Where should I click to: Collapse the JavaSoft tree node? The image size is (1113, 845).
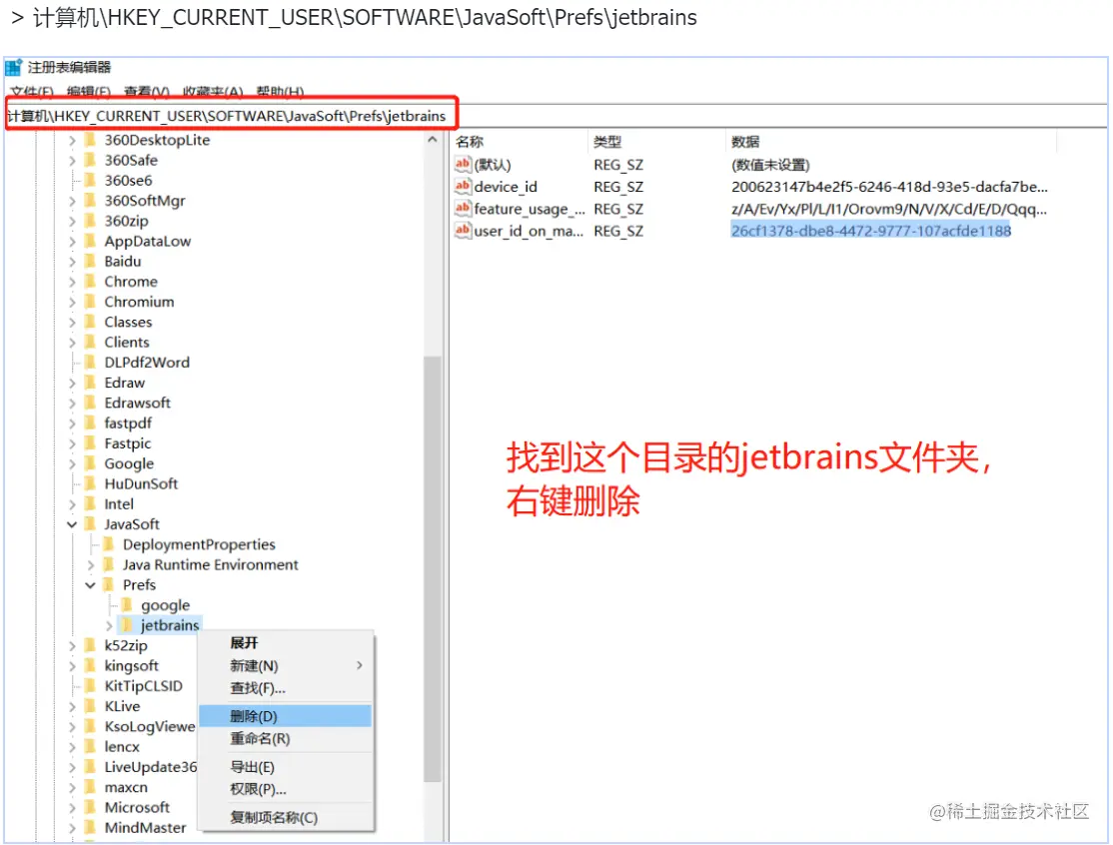coord(72,524)
